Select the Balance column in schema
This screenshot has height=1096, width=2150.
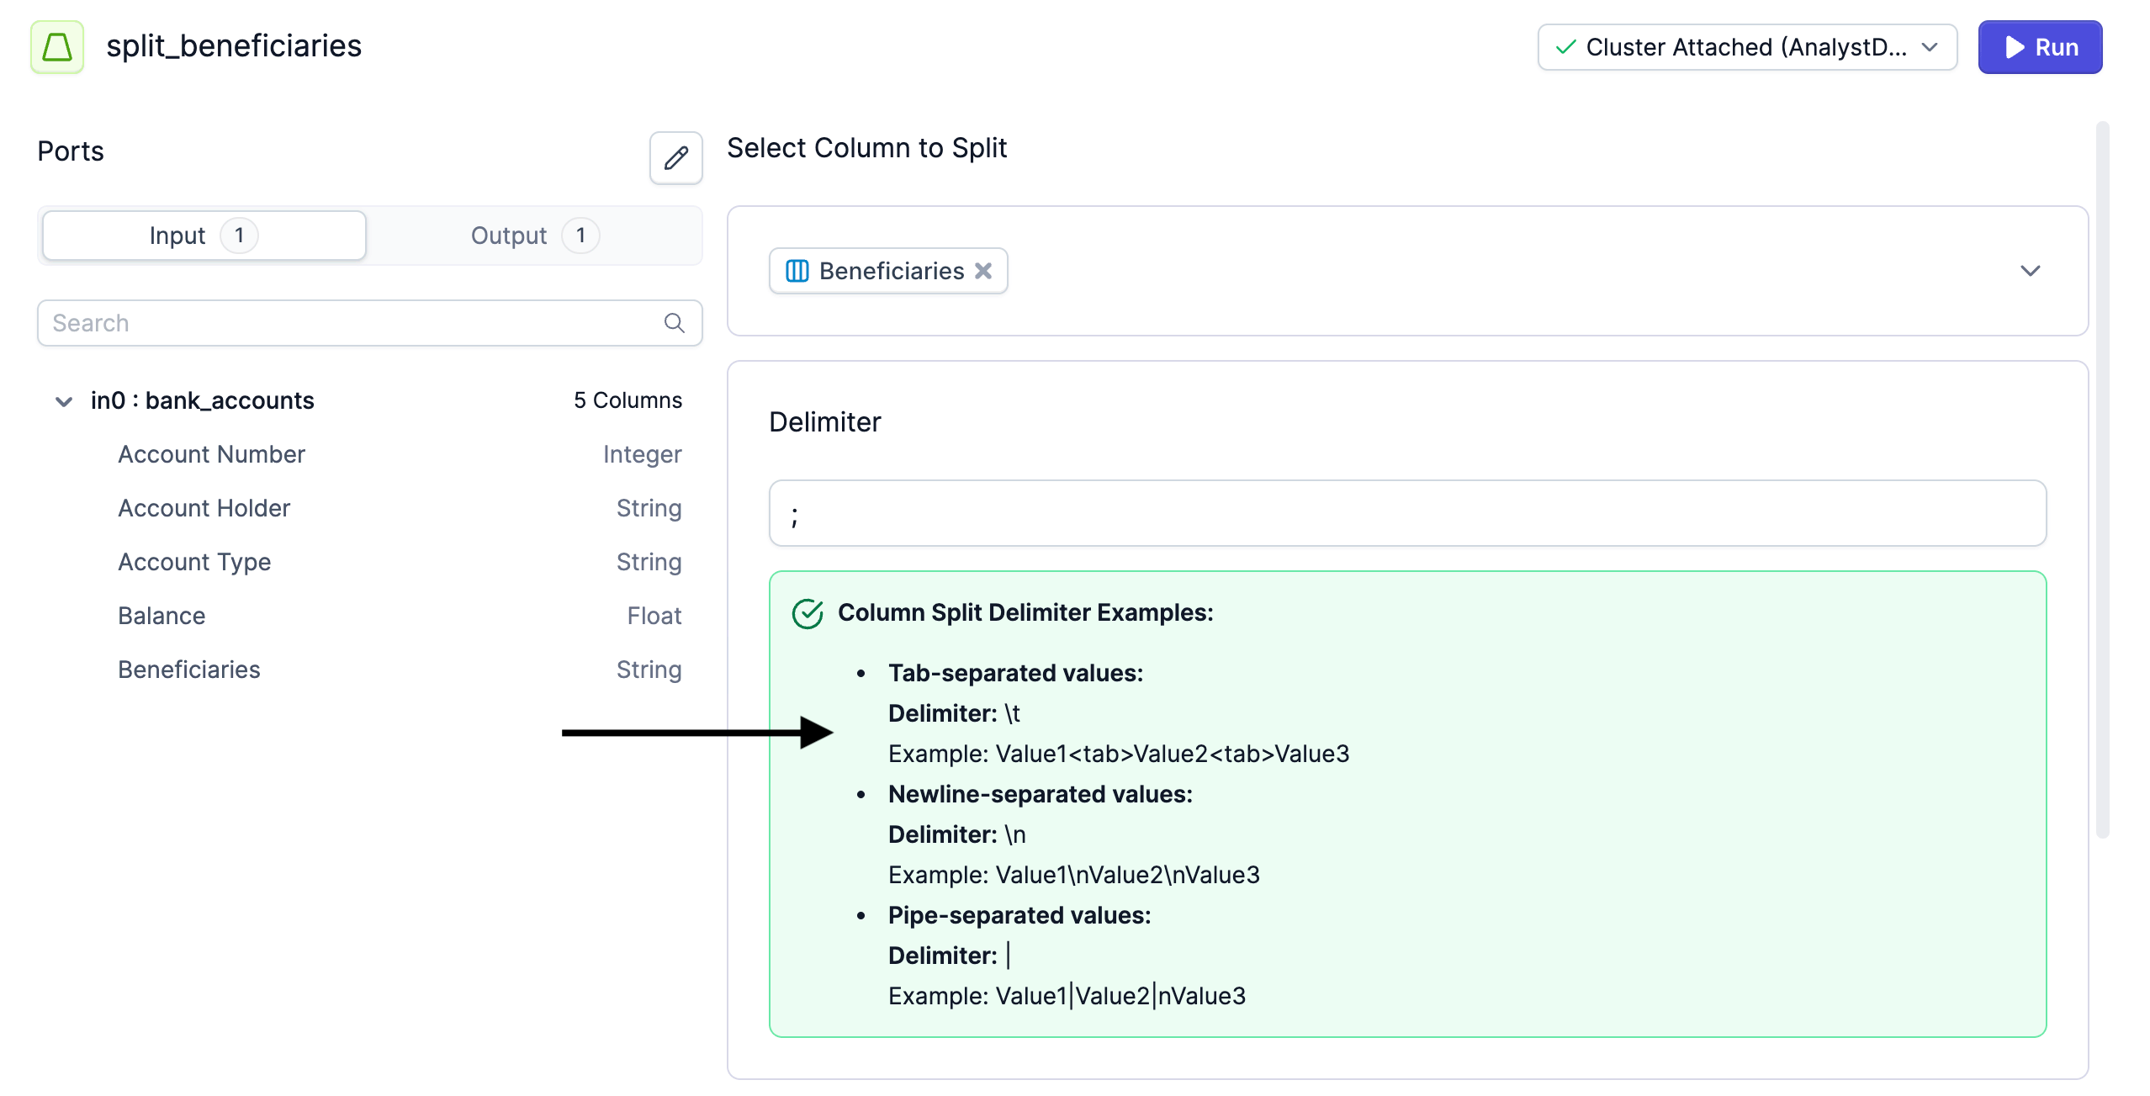click(x=162, y=616)
